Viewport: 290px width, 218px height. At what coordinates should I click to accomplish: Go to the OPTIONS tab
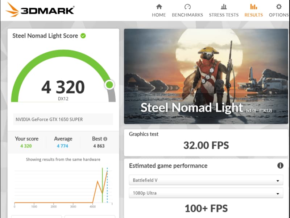(279, 11)
